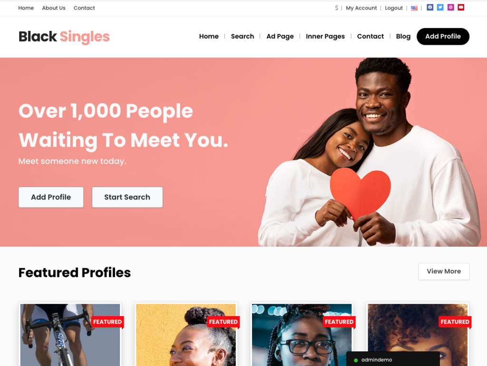Open the Search menu item

pos(242,36)
